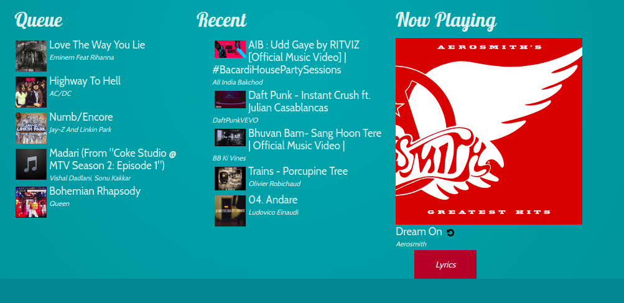
Task: Select the Bohemian Rhapsody Queen cover art
Action: click(31, 202)
